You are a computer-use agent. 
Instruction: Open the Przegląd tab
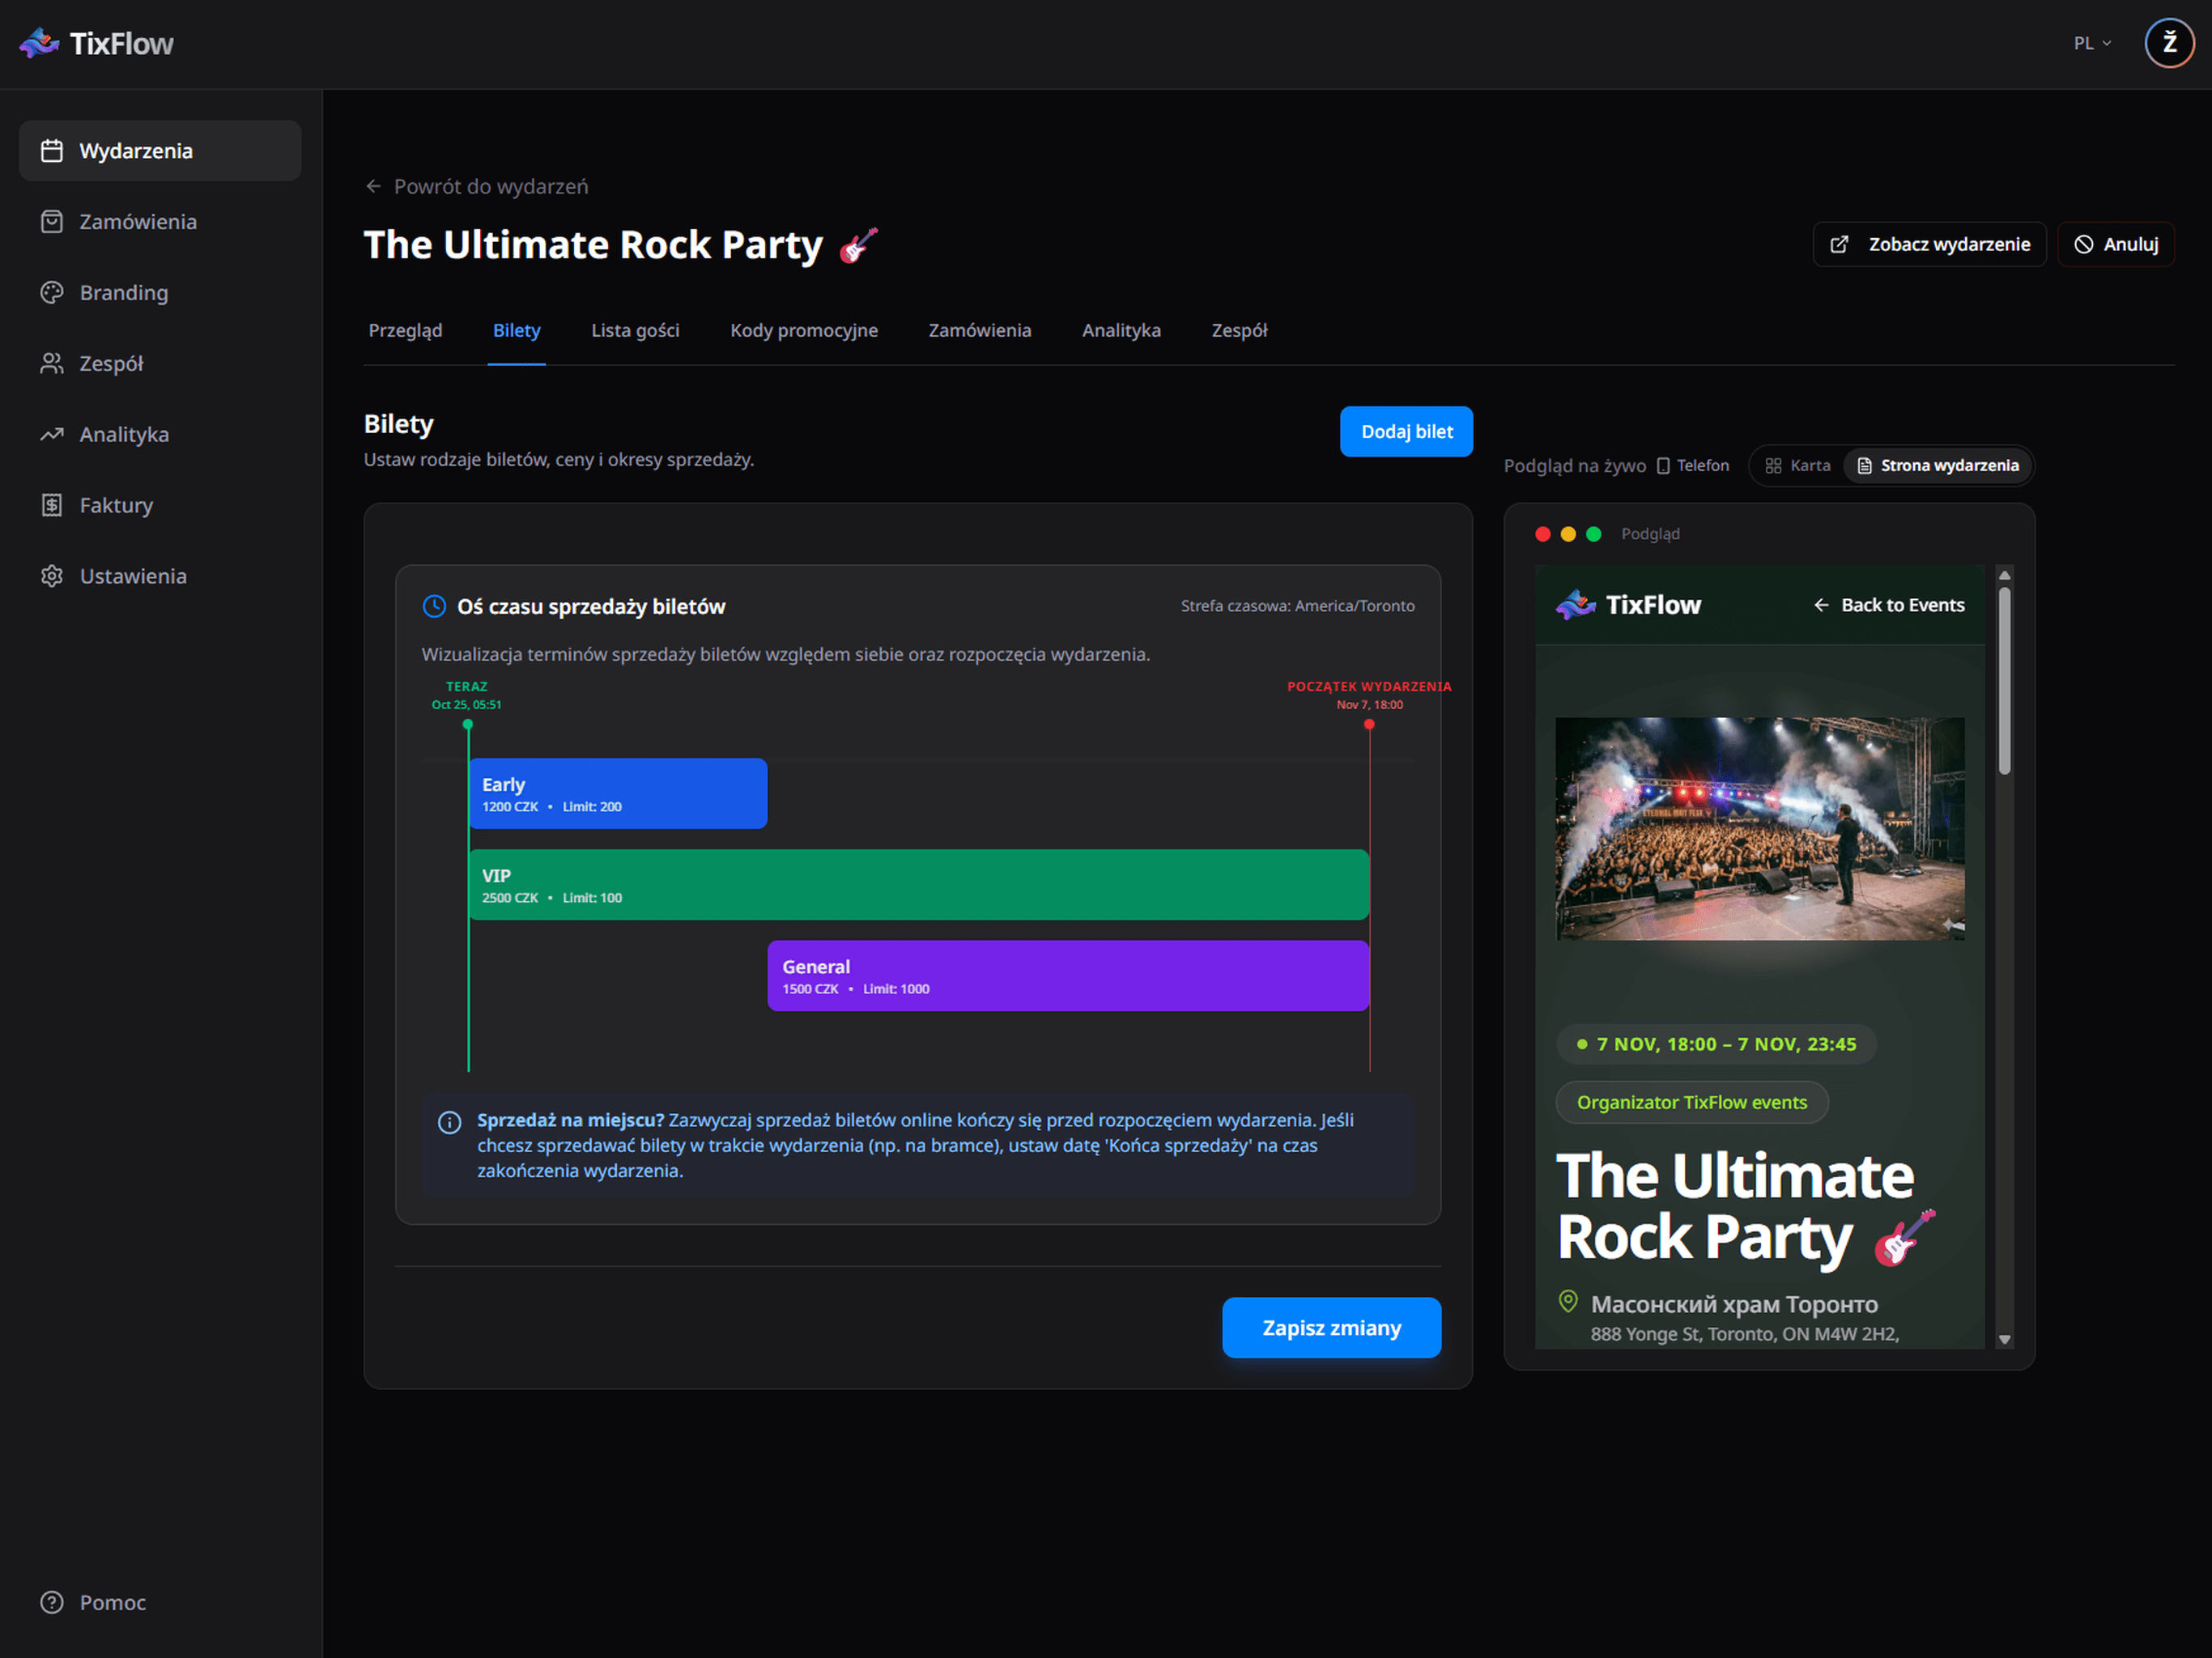coord(405,330)
